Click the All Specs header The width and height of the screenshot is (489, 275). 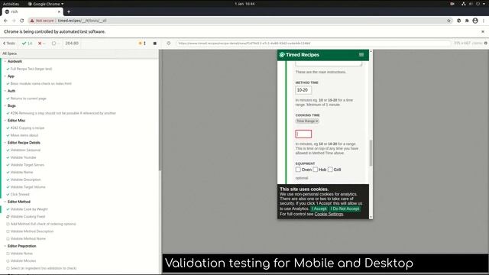[10, 53]
